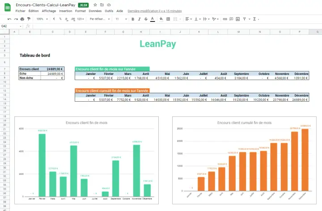The height and width of the screenshot is (211, 322).
Task: Apply percent number format
Action: point(60,19)
